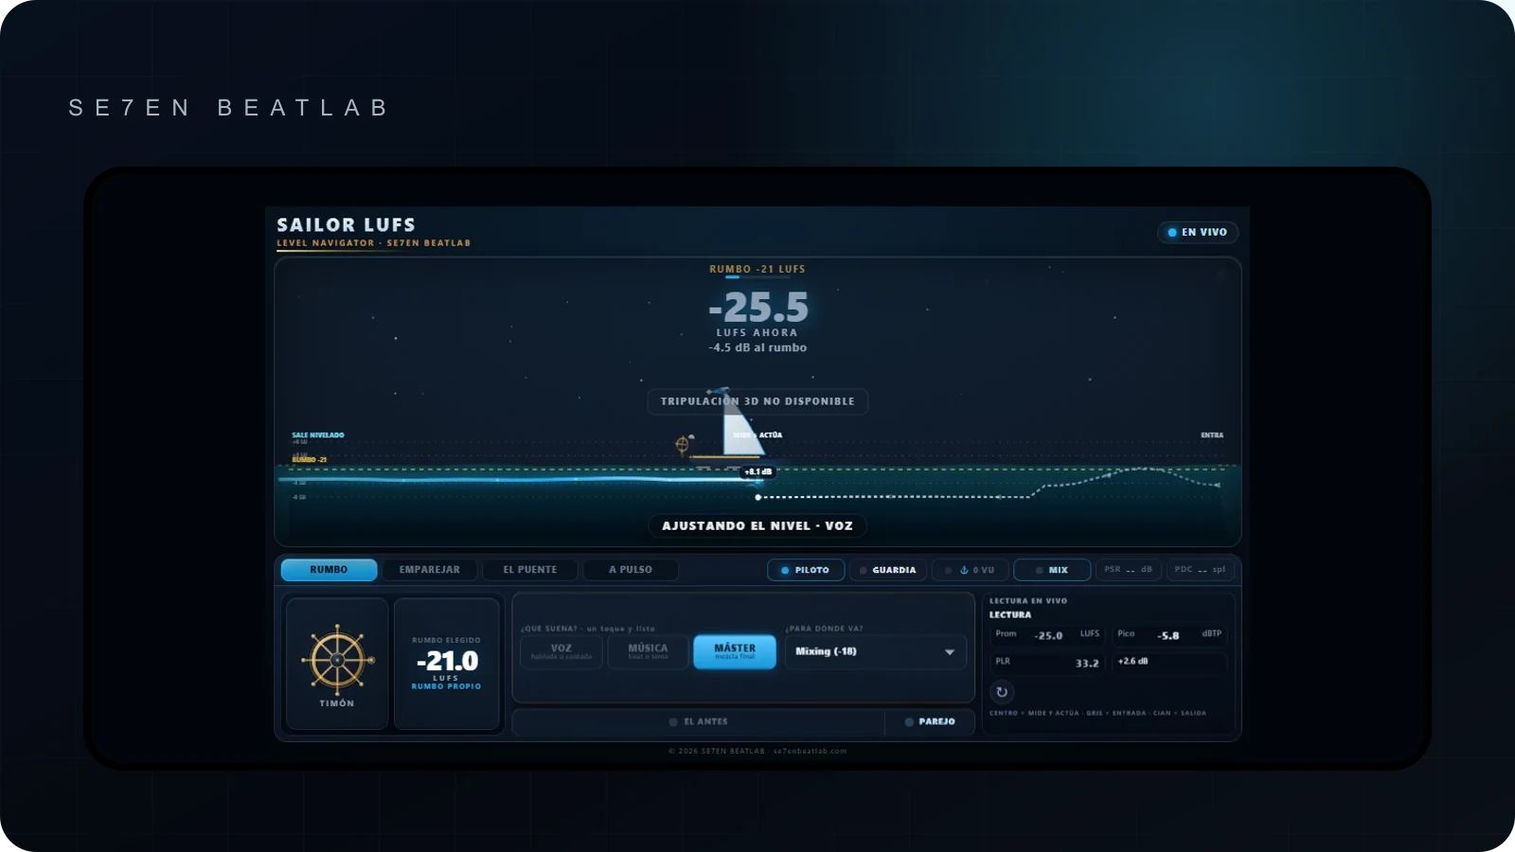Viewport: 1515px width, 852px height.
Task: Click the AJUSTANDO EL NIVEL · VOZ status
Action: pos(757,525)
